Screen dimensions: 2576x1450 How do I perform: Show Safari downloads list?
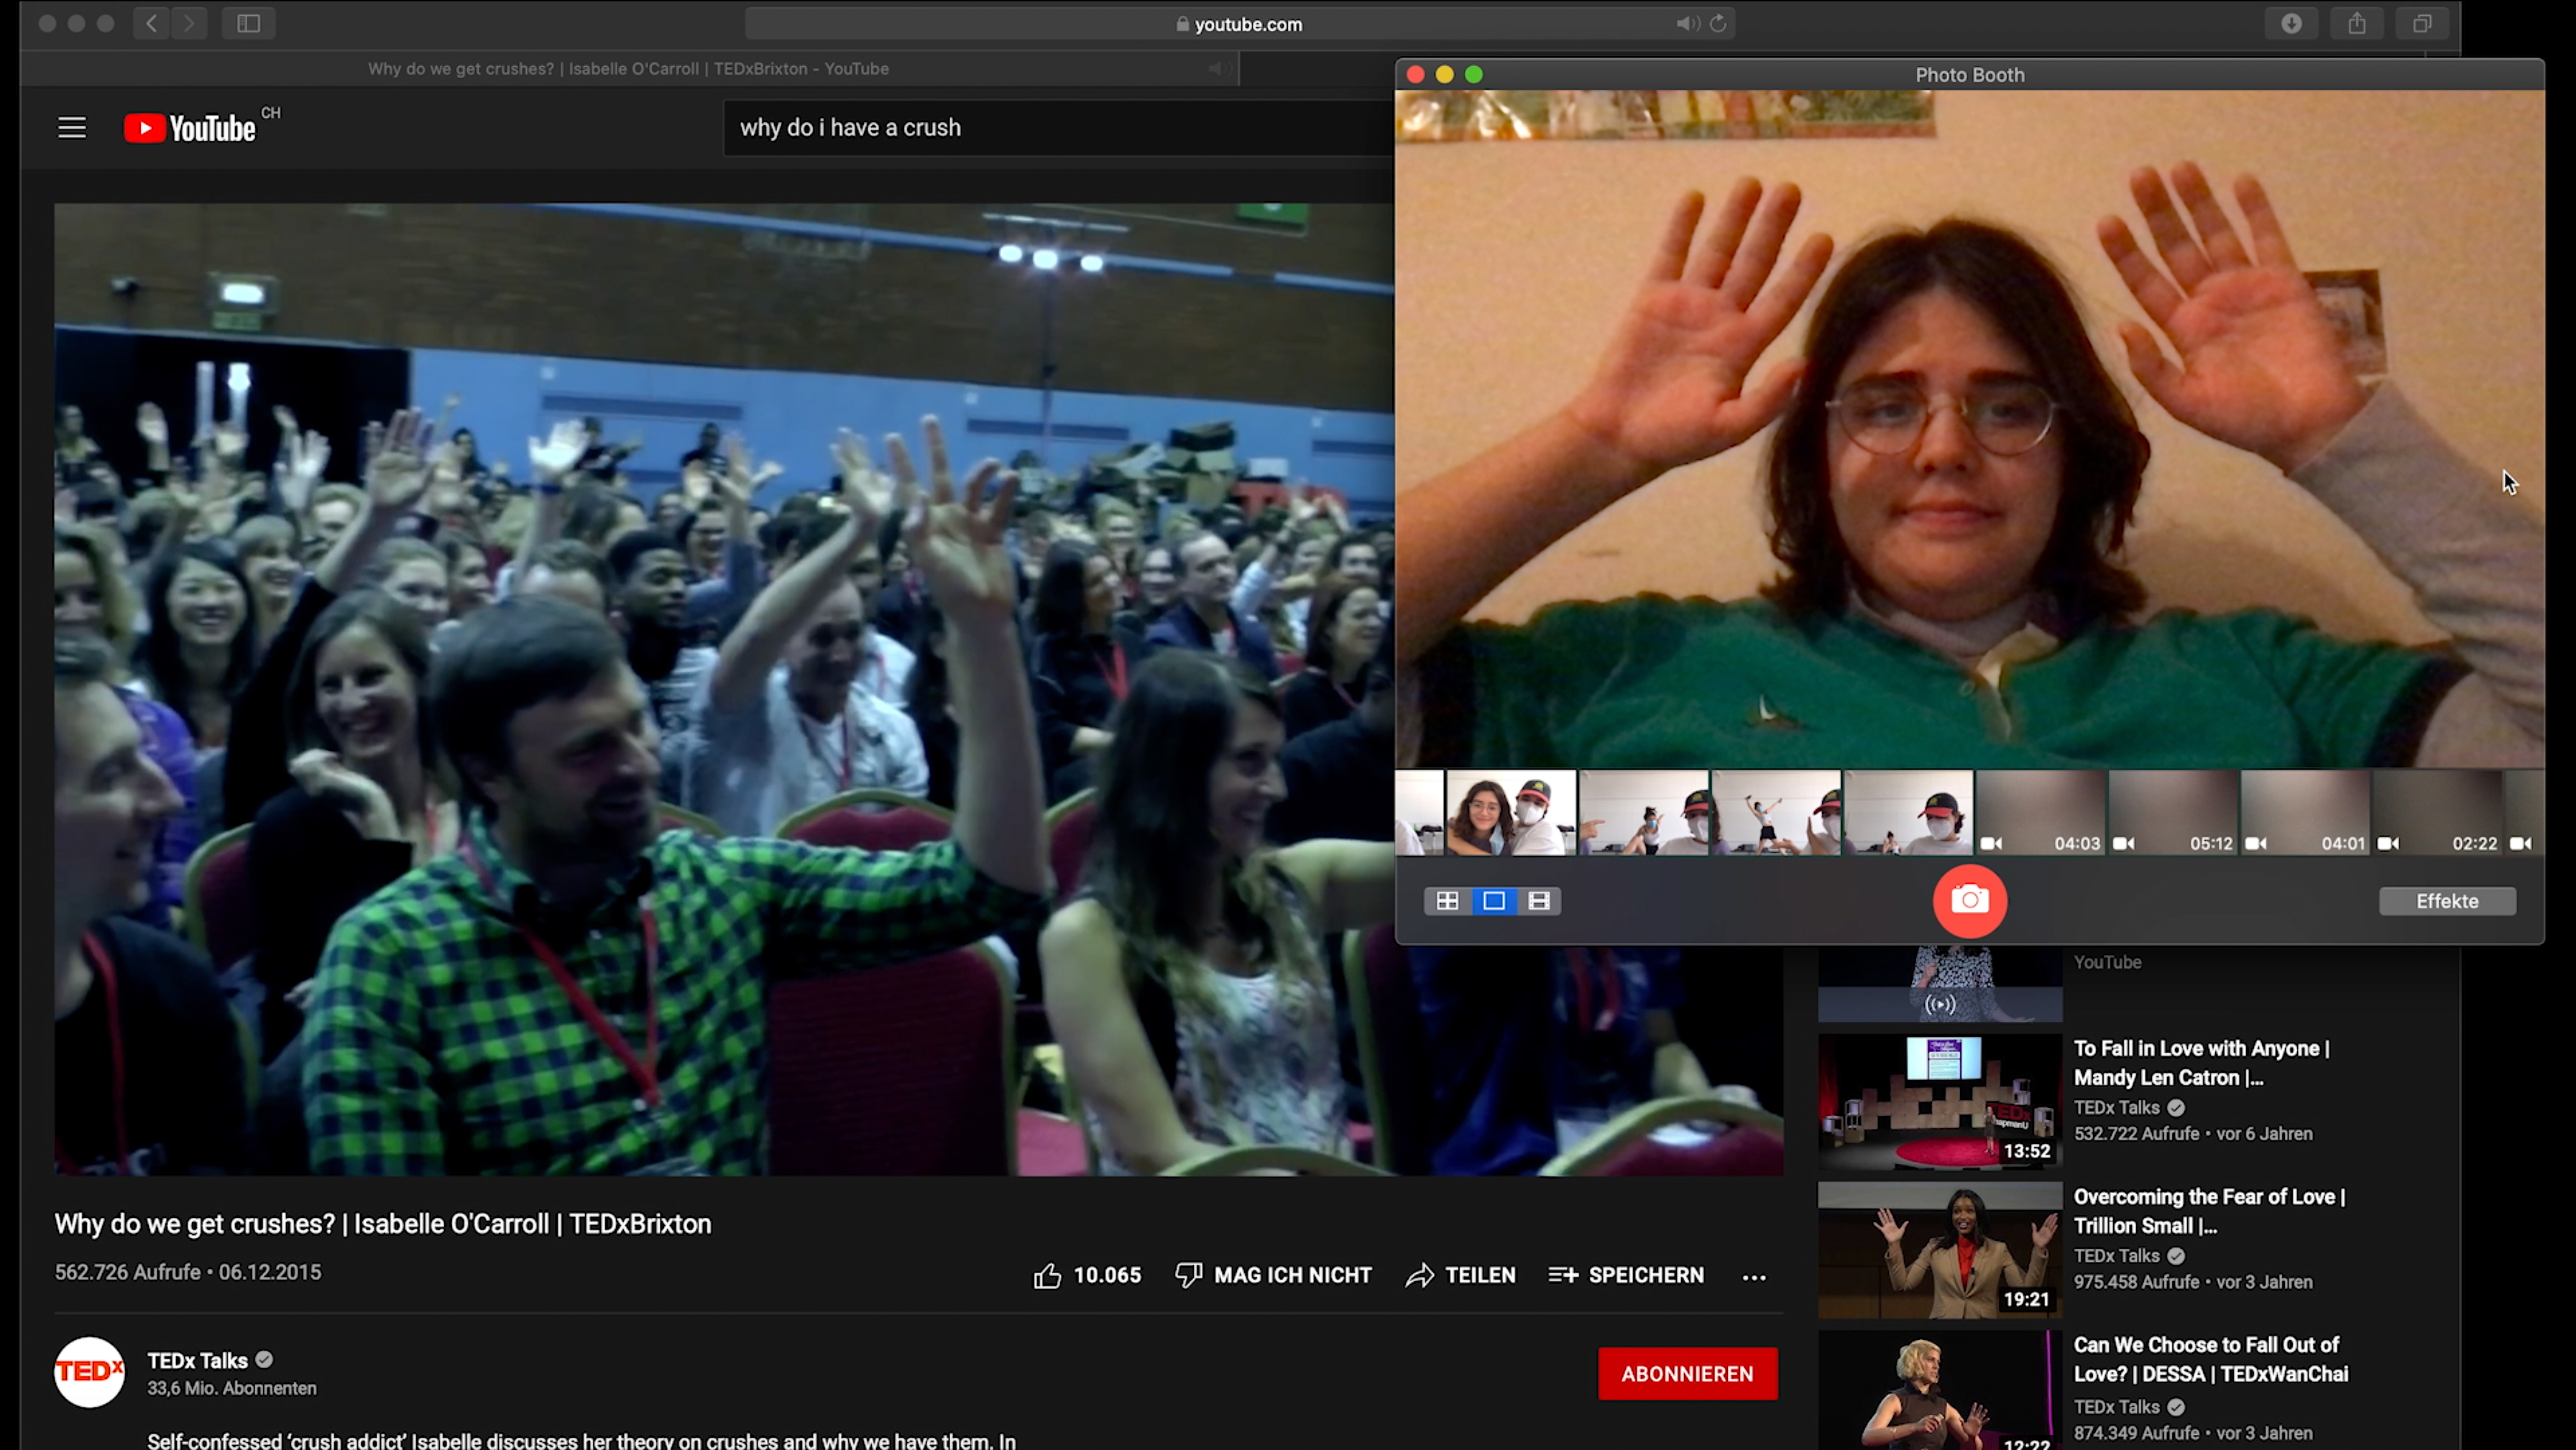coord(2291,23)
